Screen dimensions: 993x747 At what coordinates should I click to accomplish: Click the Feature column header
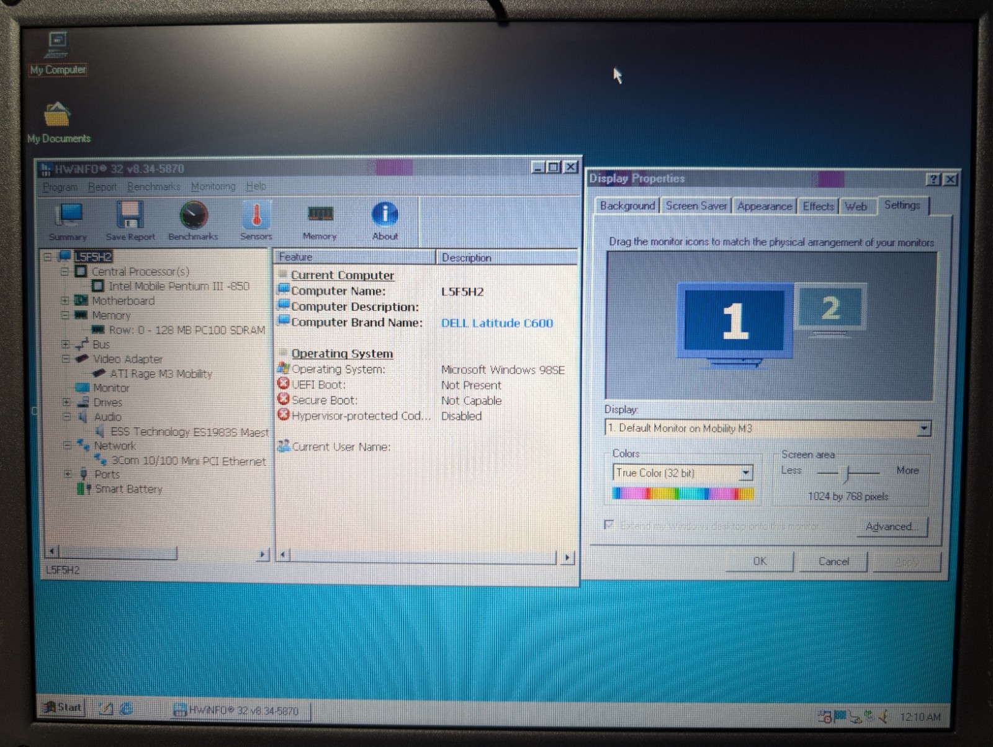pyautogui.click(x=355, y=257)
